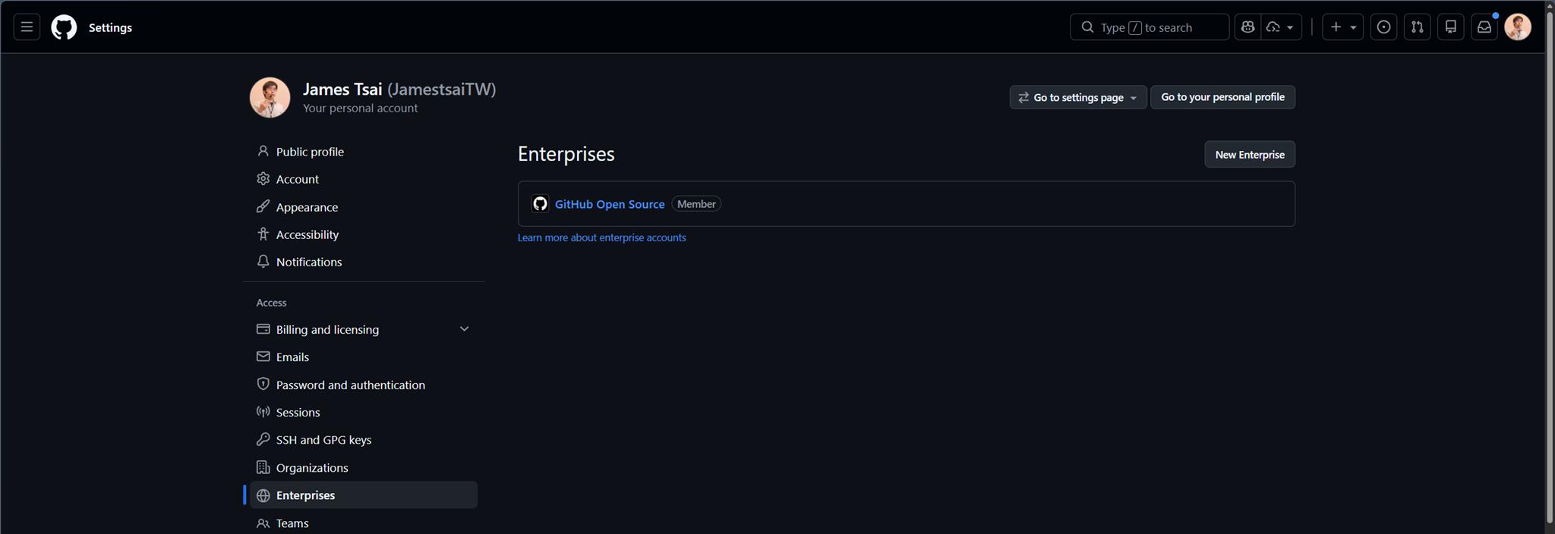This screenshot has width=1555, height=534.
Task: Open repositories icon in header
Action: [1450, 27]
